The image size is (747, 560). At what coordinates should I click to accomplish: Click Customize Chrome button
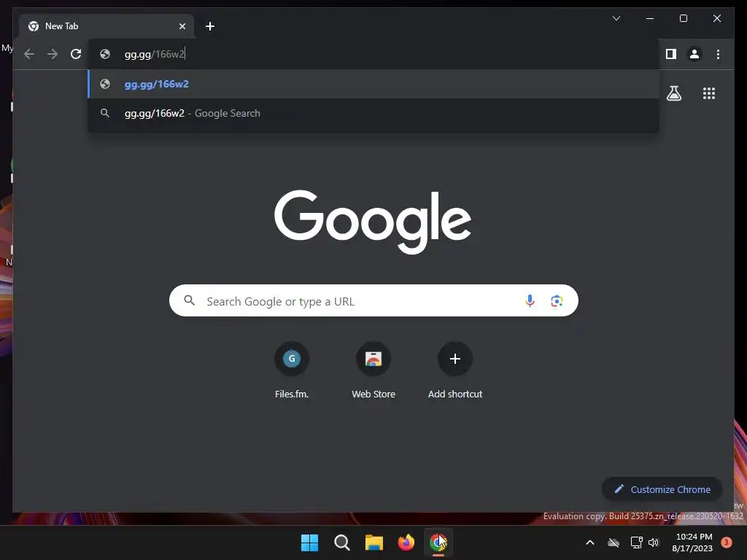(x=662, y=489)
